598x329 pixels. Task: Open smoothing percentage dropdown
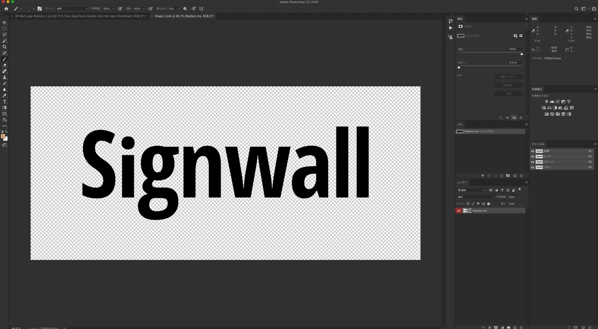click(179, 8)
